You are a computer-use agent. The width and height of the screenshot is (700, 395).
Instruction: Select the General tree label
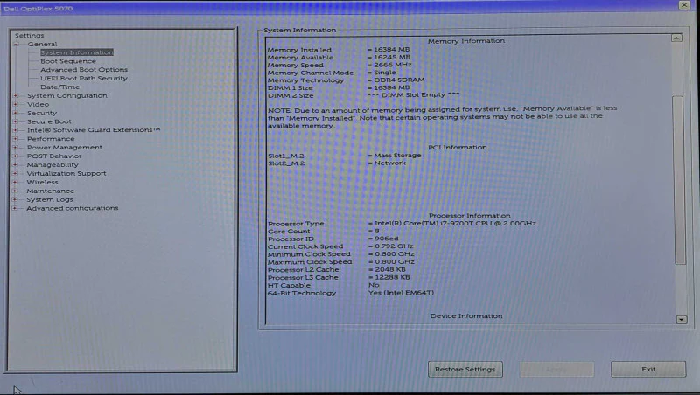pyautogui.click(x=42, y=45)
